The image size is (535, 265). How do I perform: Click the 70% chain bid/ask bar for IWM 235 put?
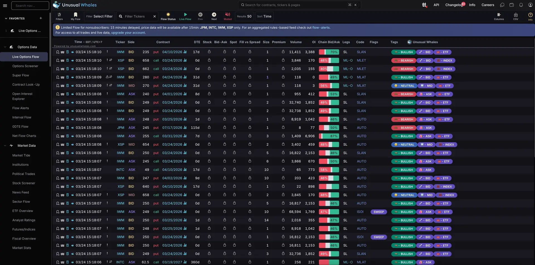tap(329, 52)
